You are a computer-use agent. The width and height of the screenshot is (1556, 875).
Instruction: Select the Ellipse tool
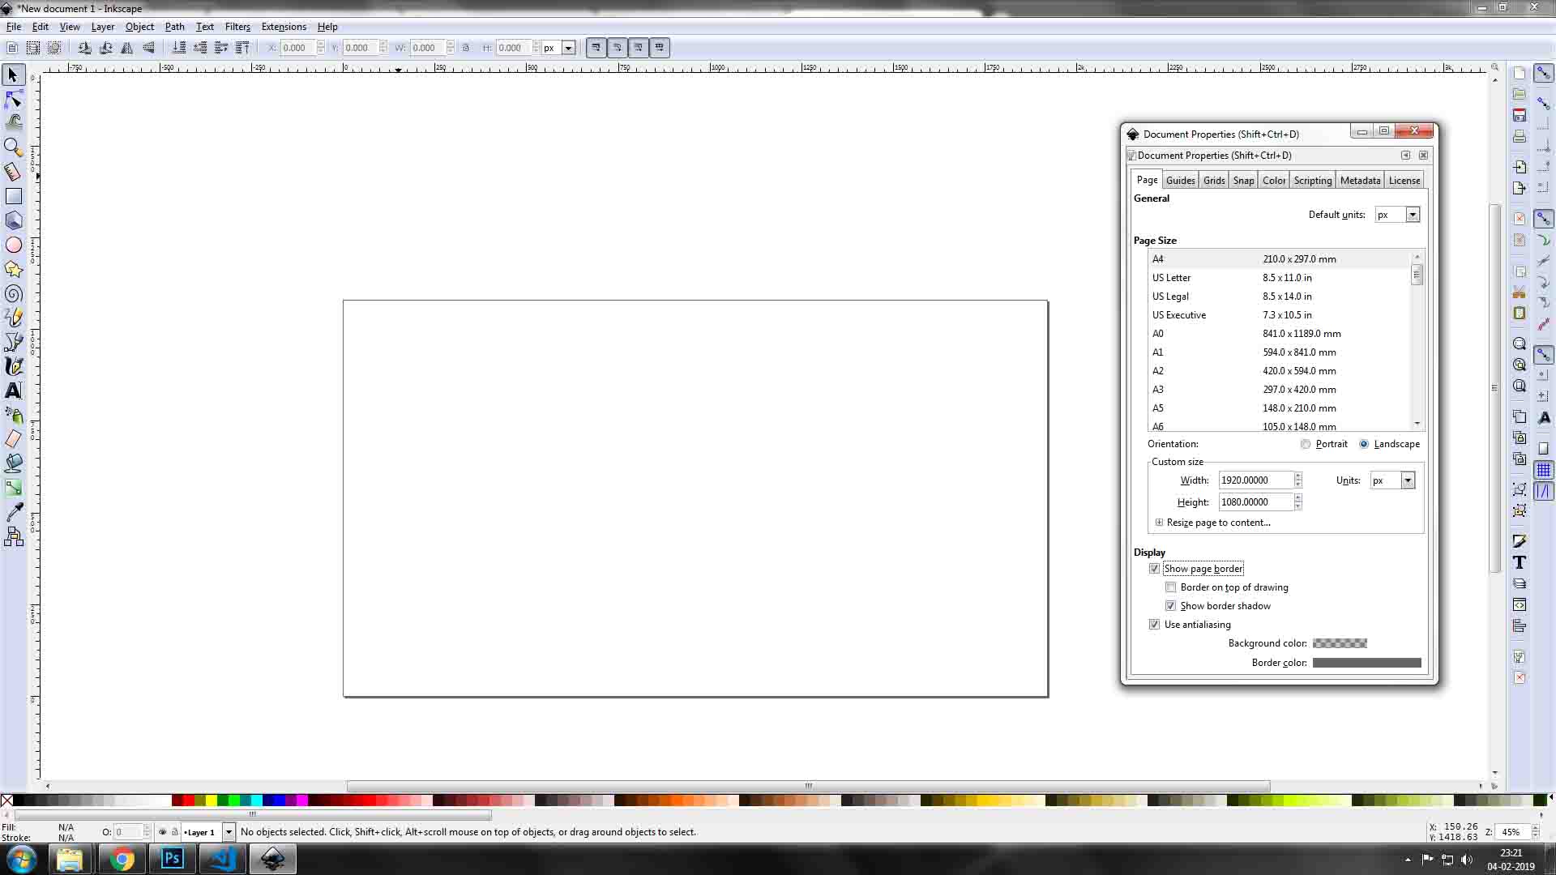[x=13, y=245]
